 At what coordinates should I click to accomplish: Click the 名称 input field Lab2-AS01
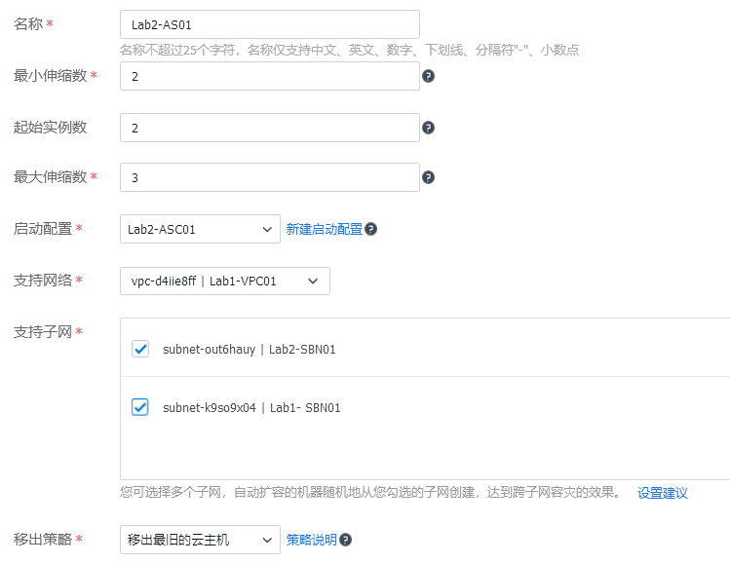pos(270,24)
